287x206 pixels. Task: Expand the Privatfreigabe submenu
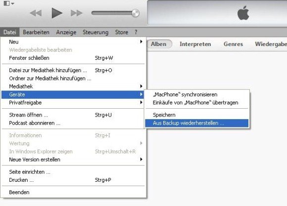tap(73, 103)
